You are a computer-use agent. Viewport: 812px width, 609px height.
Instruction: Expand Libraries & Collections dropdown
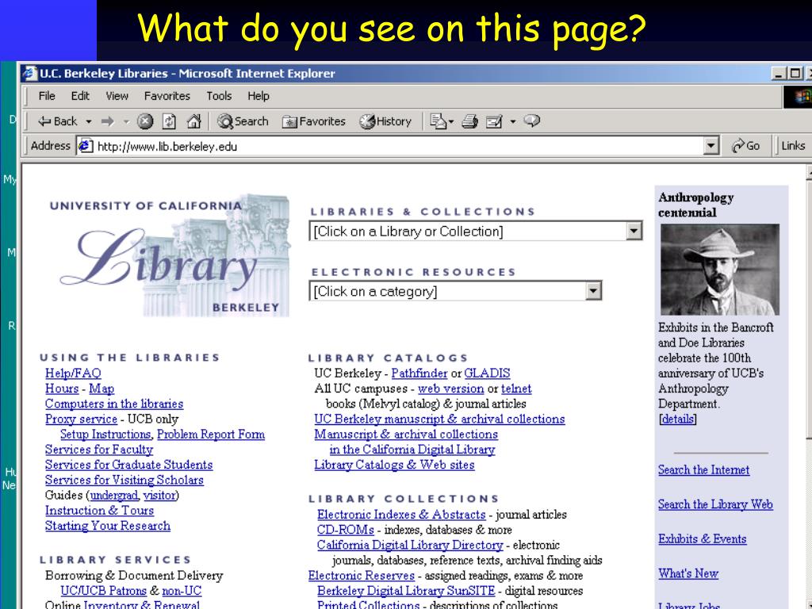634,231
